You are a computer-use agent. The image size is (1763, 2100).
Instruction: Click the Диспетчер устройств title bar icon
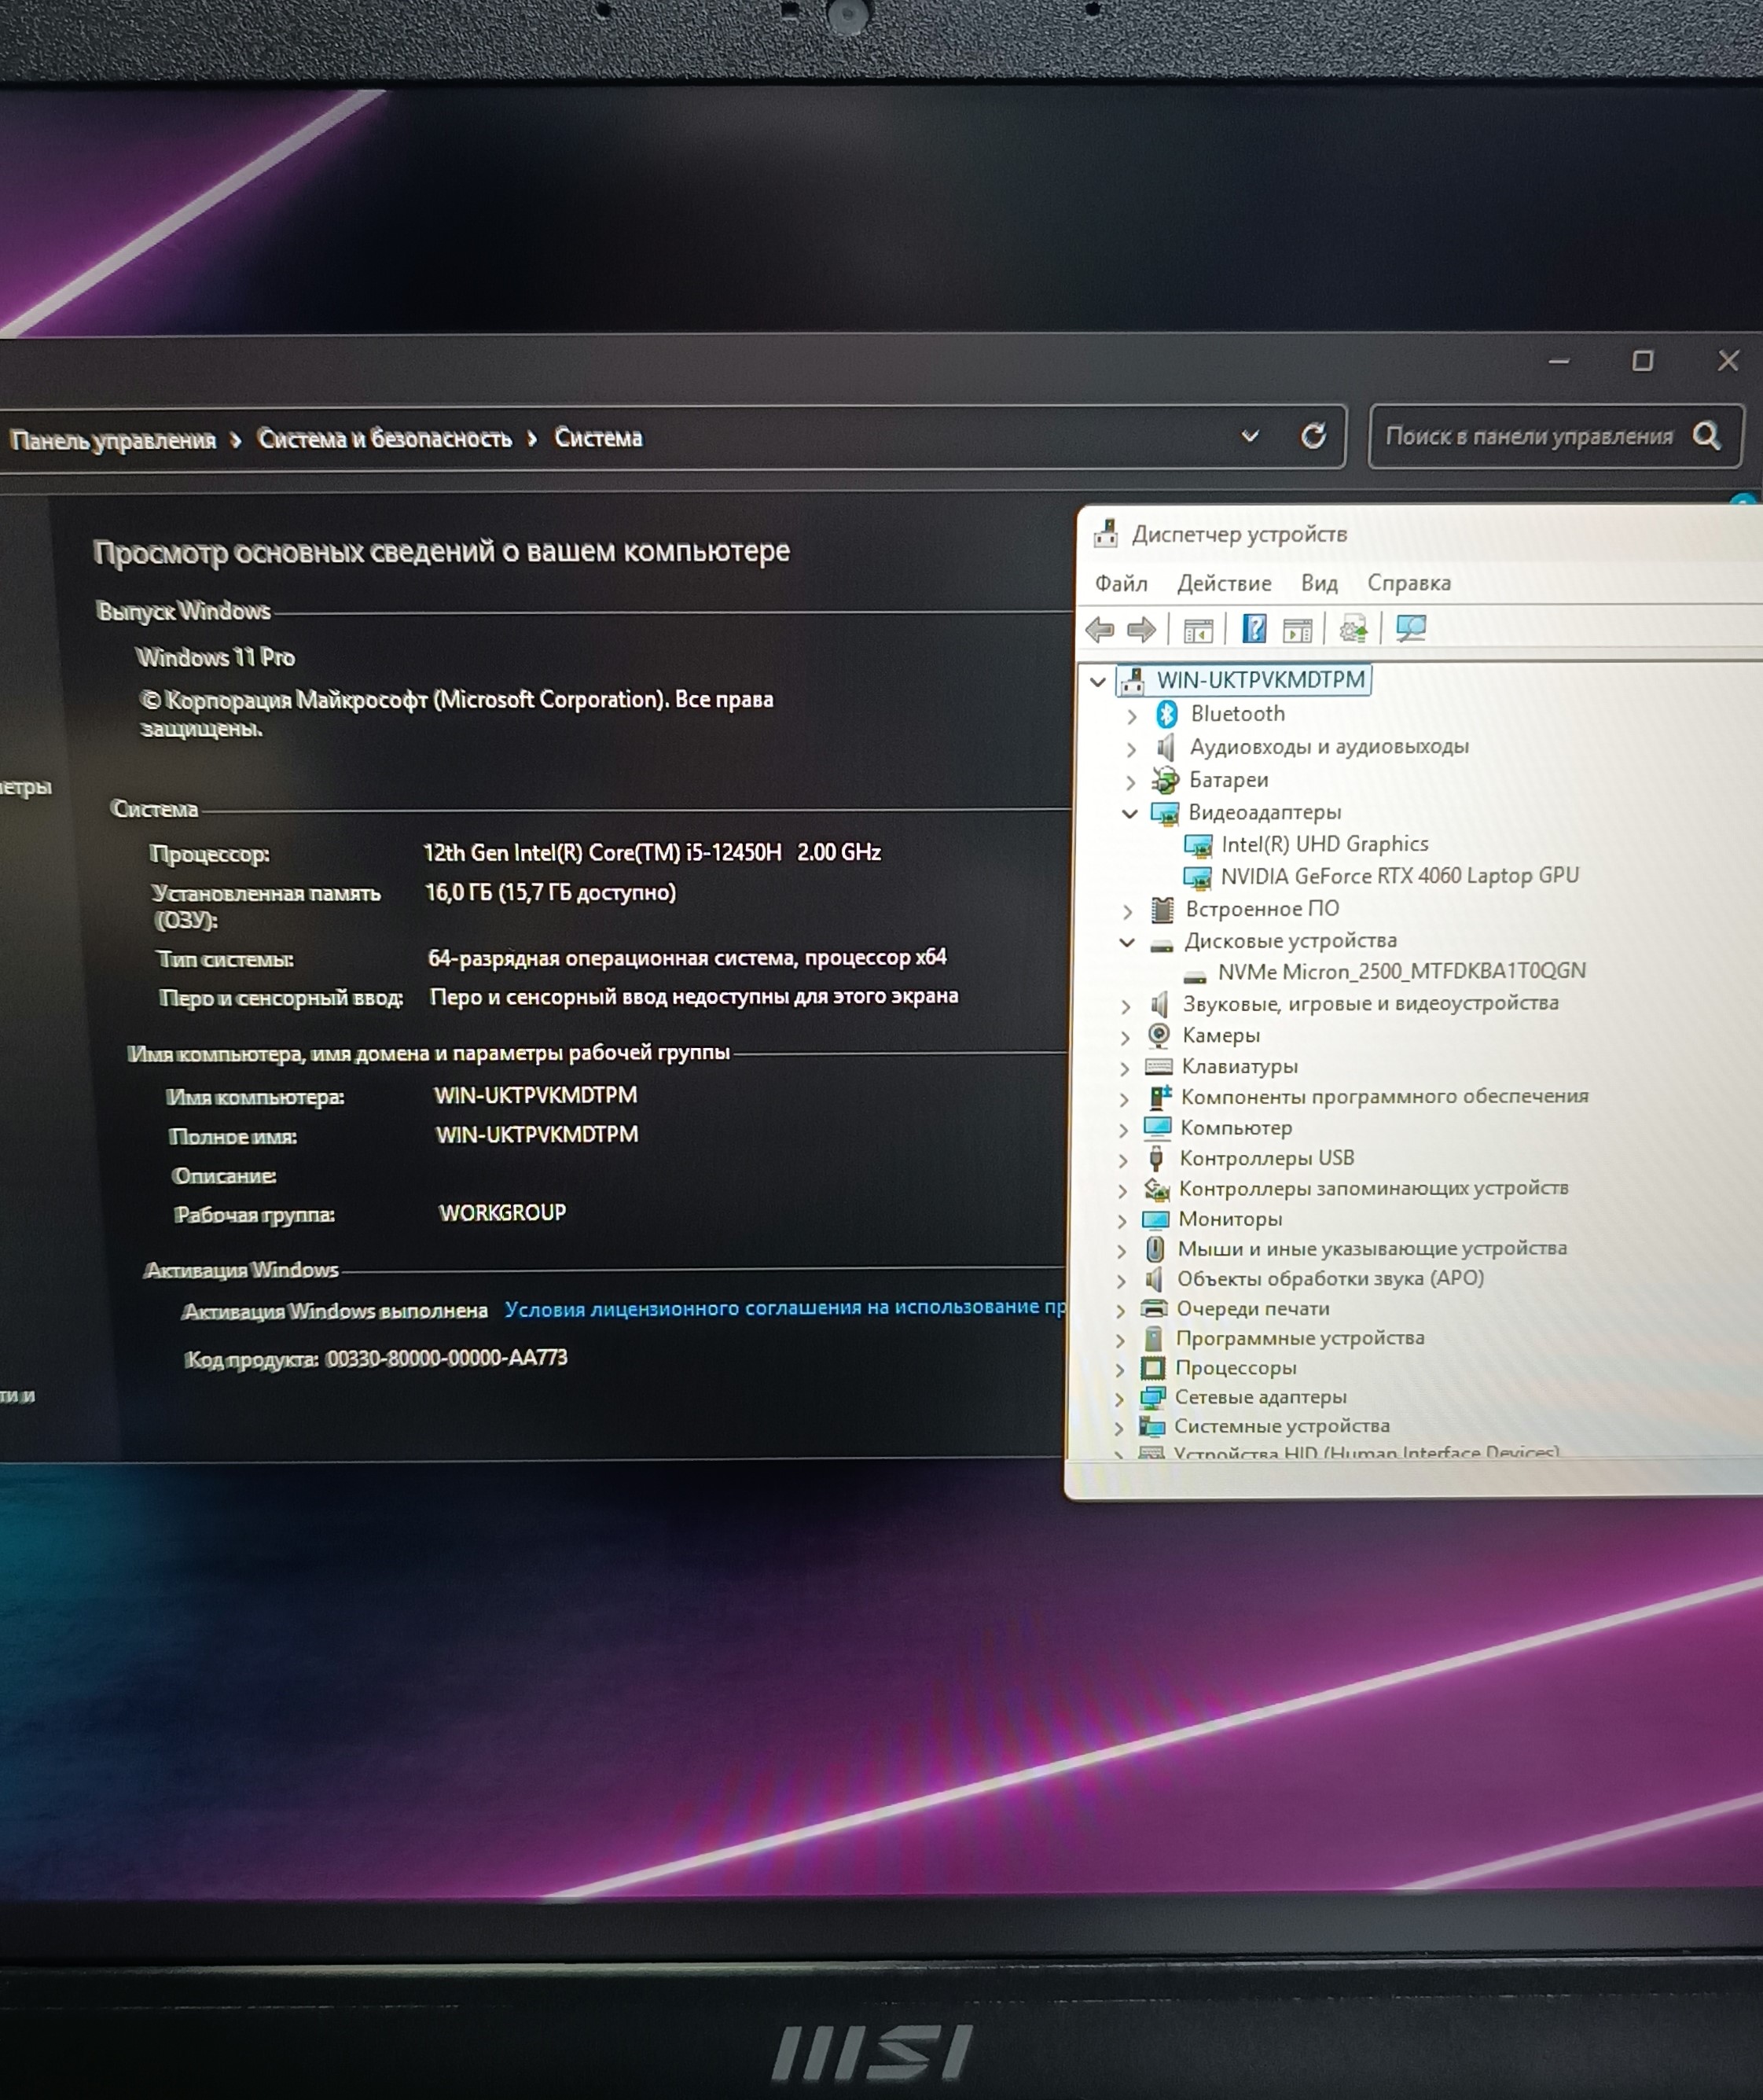coord(1105,534)
